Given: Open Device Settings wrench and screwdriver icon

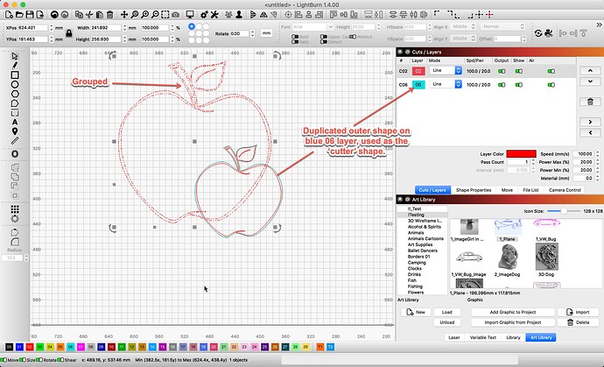Looking at the screenshot, I should (x=214, y=15).
